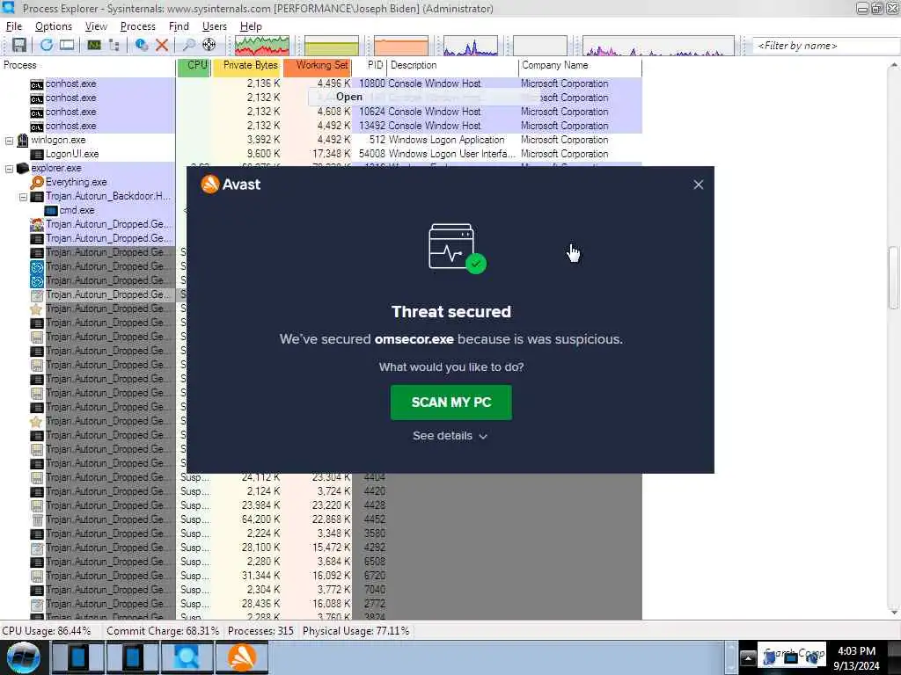
Task: Click the Refresh Now toolbar icon
Action: coord(47,45)
